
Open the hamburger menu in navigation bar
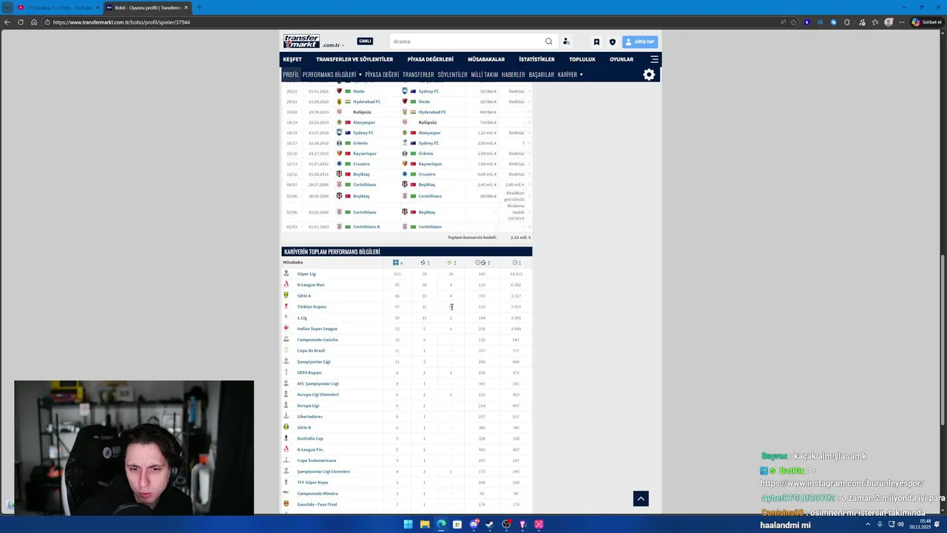(x=654, y=59)
